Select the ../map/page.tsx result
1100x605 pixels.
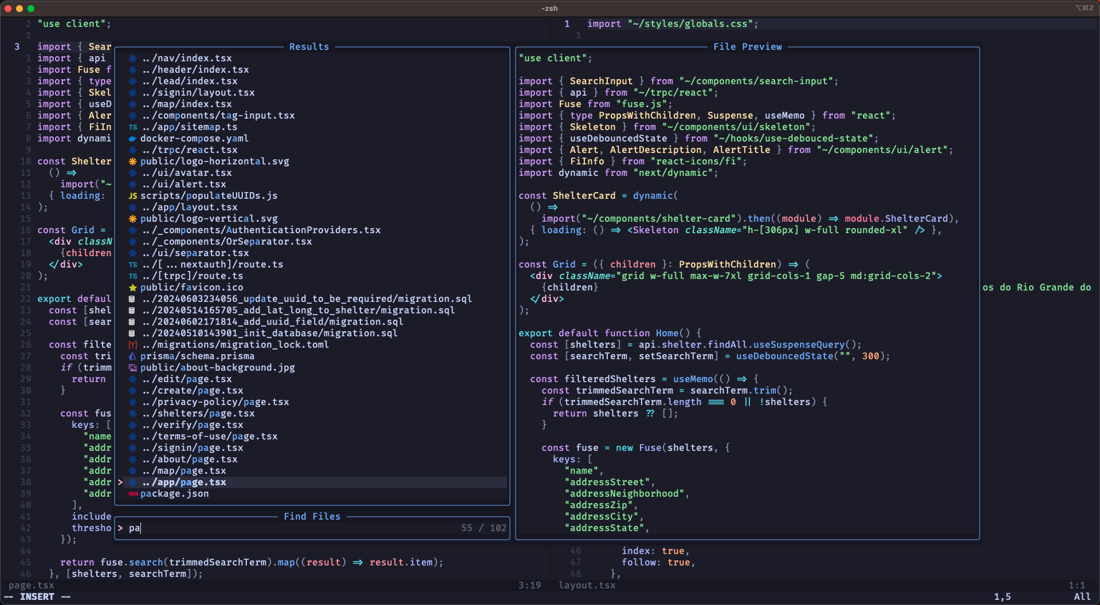(312, 471)
